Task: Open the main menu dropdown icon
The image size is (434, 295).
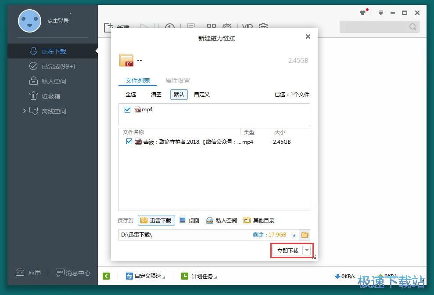Action: [381, 12]
